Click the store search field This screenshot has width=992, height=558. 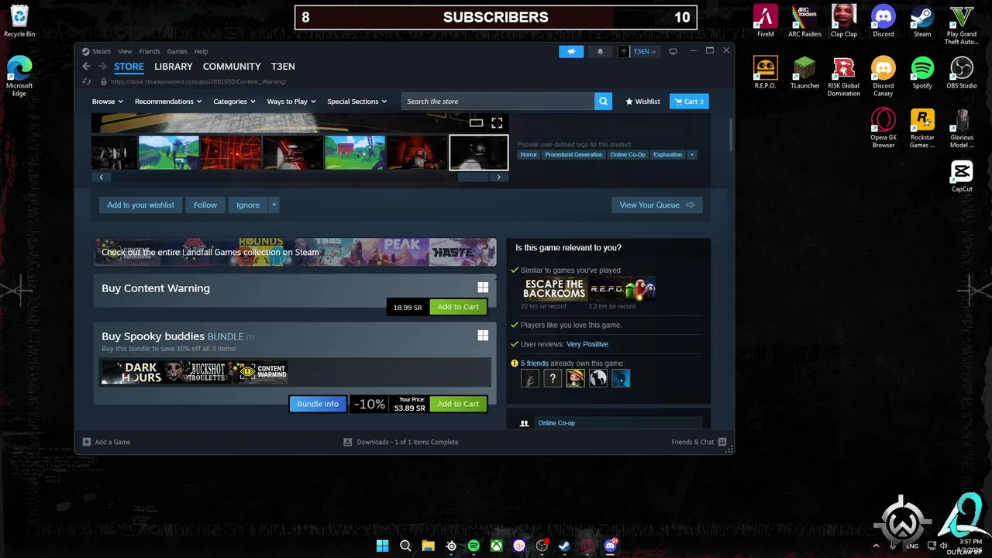(x=498, y=102)
